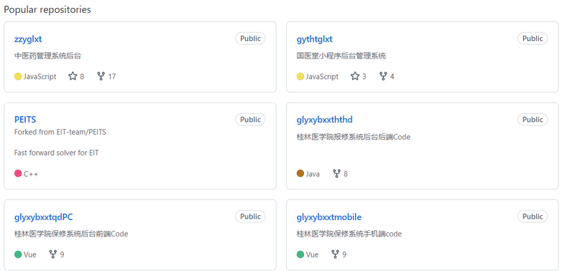Click the Vue label on glyxybxxtqdPC card

30,255
